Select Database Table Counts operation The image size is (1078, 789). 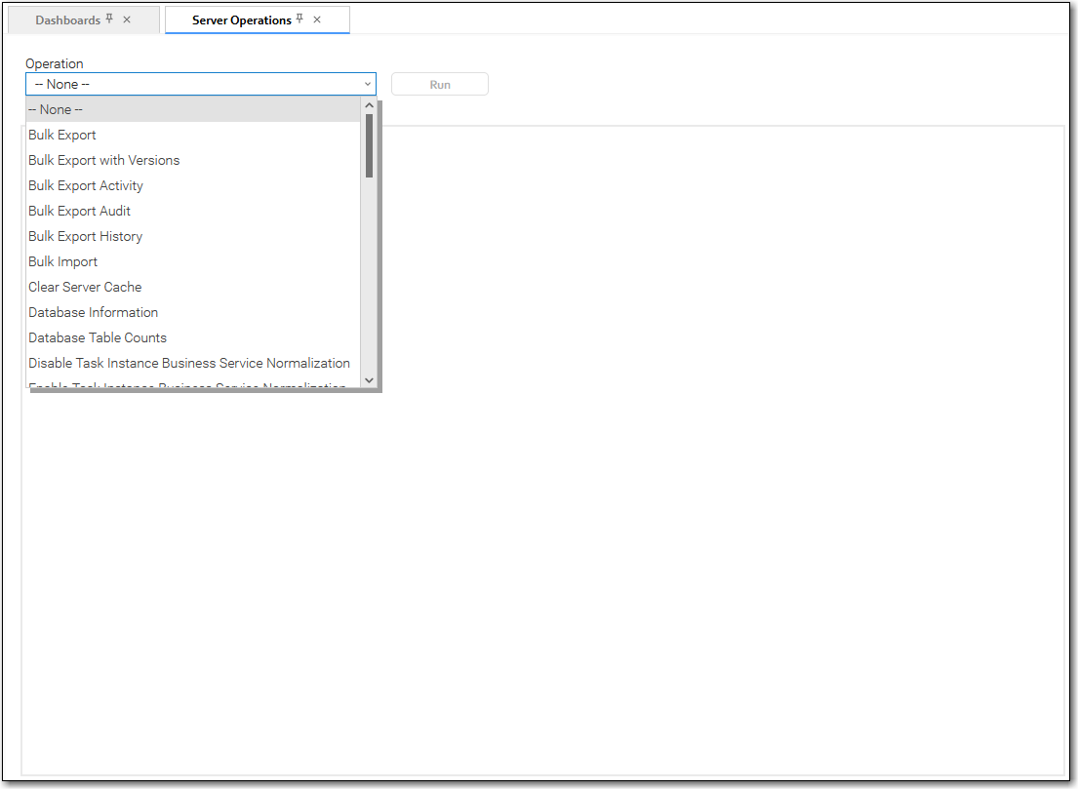click(98, 337)
